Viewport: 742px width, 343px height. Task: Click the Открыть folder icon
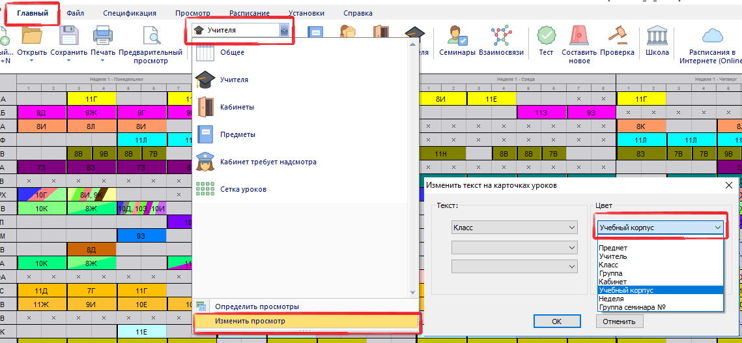tap(31, 36)
